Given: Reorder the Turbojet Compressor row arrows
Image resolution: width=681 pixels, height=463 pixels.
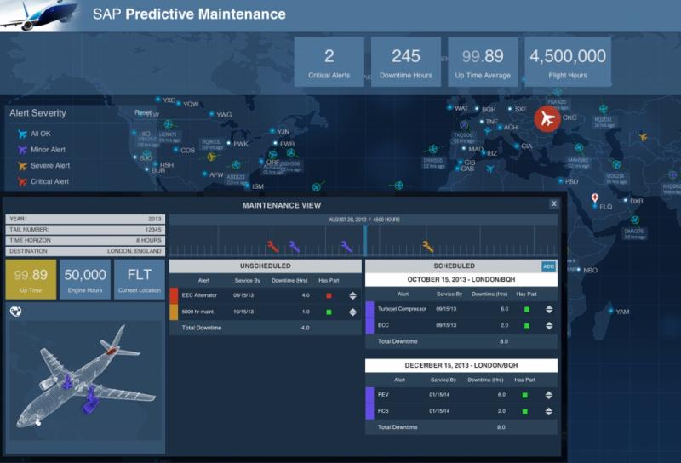Looking at the screenshot, I should [x=549, y=309].
